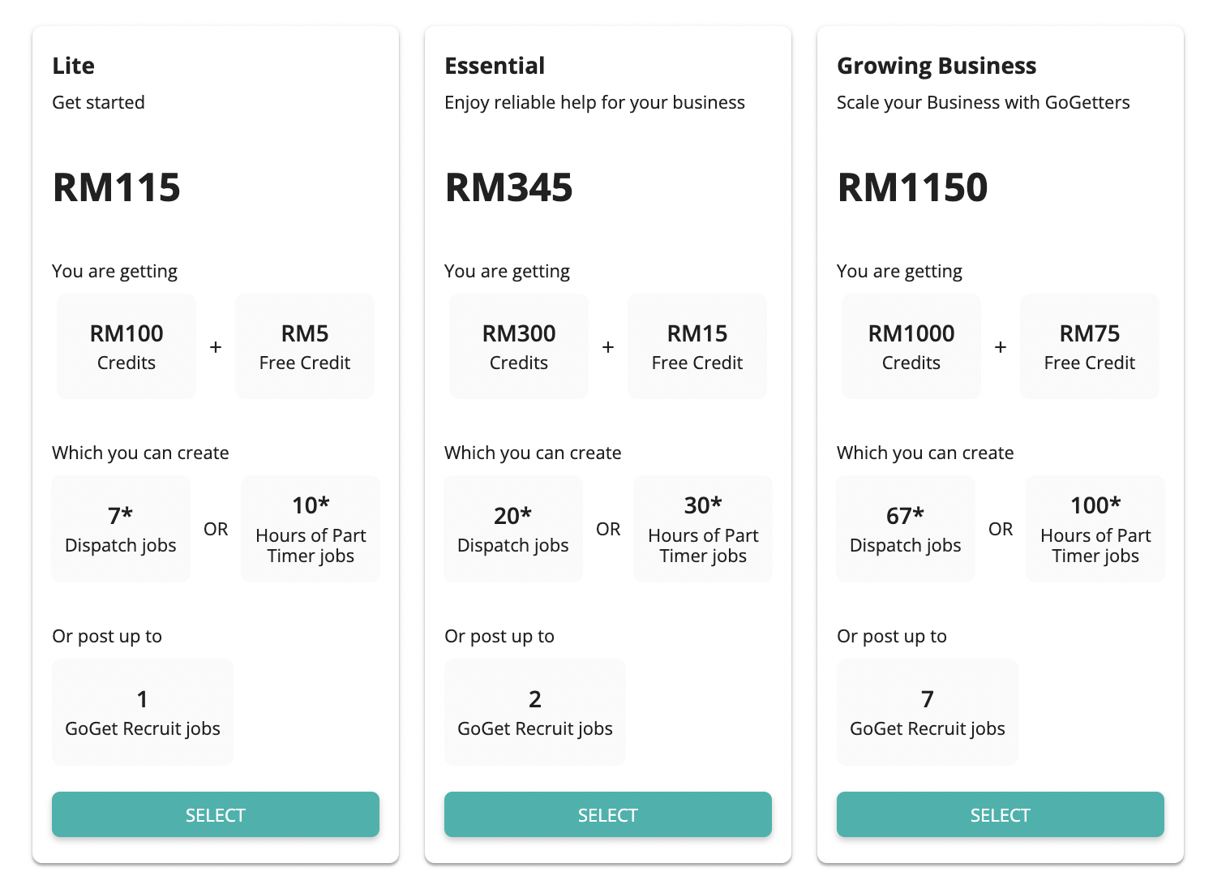
Task: Click the RM5 Free Credit box
Action: click(305, 346)
